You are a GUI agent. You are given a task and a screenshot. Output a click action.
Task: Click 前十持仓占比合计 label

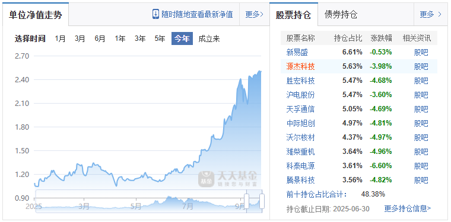(x=317, y=194)
